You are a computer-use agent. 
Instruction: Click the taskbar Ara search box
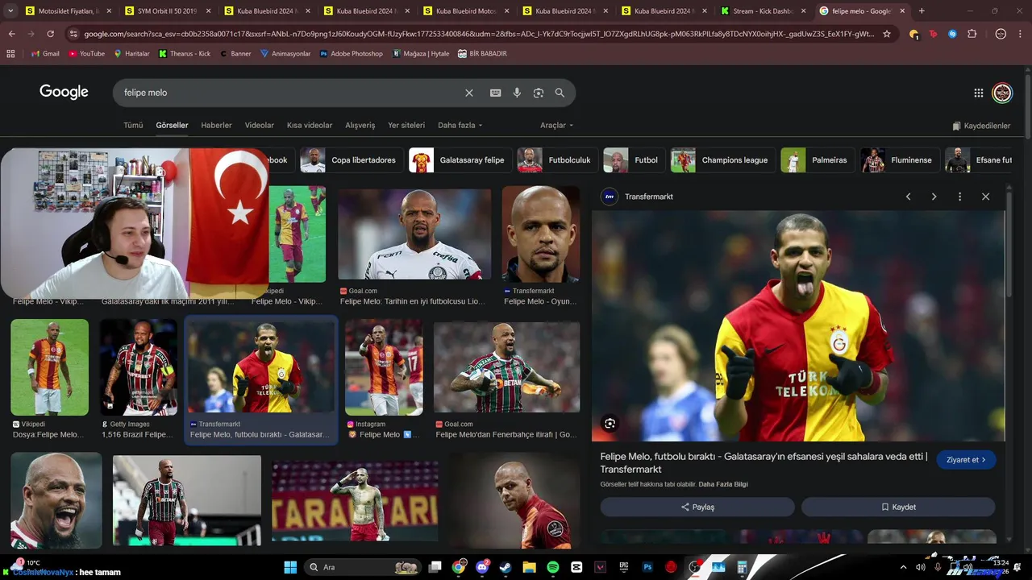pyautogui.click(x=363, y=567)
